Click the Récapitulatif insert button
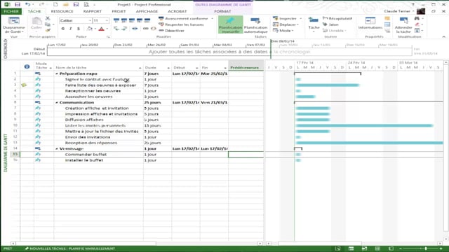Viewport: 449px width, 252px height. pos(337,19)
